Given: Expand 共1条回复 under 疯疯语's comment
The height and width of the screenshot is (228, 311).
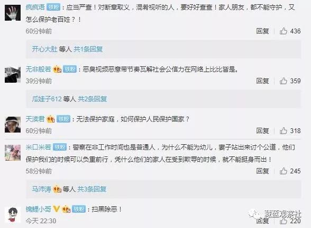Looking at the screenshot, I should click(x=88, y=49).
